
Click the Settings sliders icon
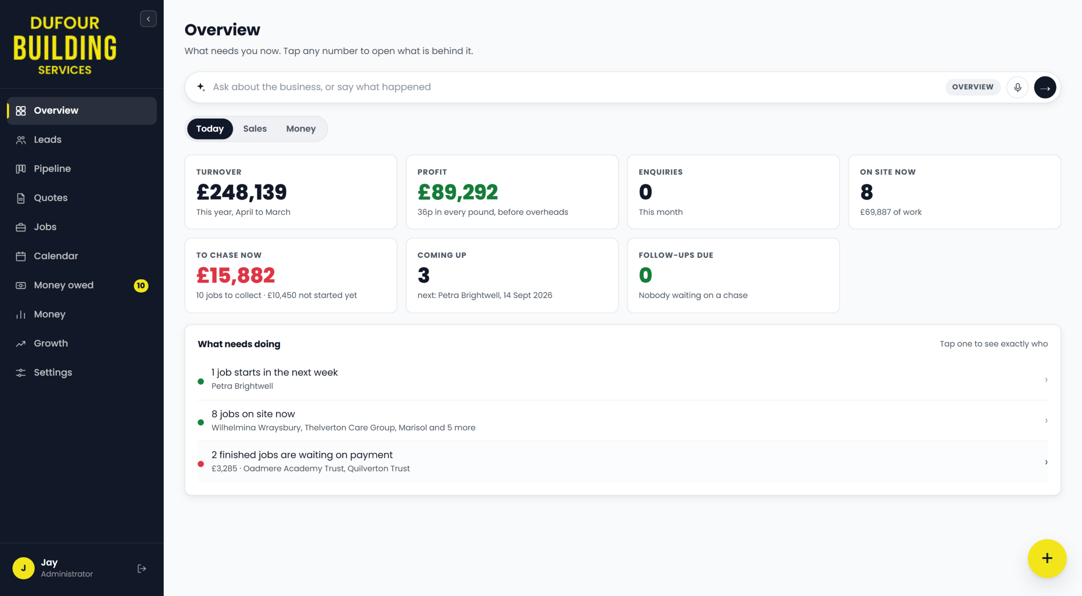21,373
